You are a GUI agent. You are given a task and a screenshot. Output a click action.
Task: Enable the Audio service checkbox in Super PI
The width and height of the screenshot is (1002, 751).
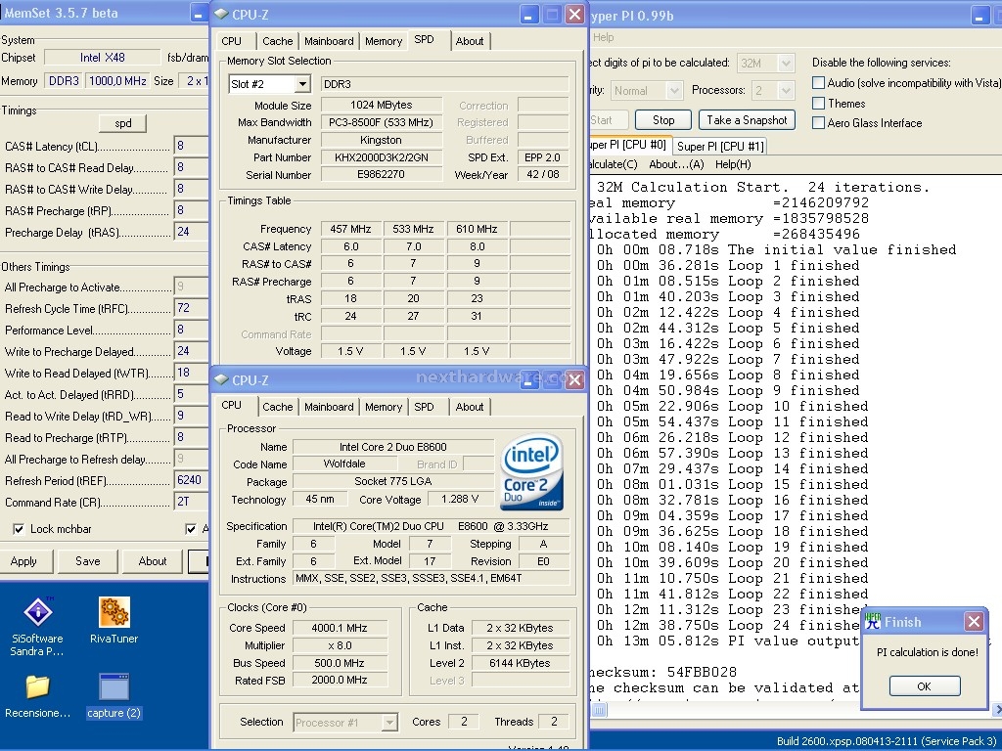pos(818,82)
